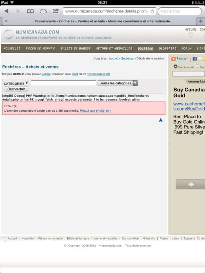Image resolution: width=205 pixels, height=273 pixels.
Task: Click the cachemetals ad URL
Action: point(189,106)
